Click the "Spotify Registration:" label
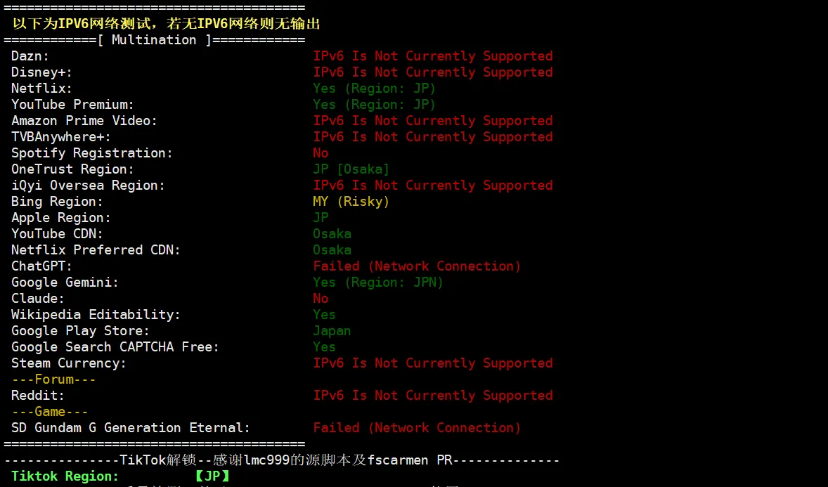The width and height of the screenshot is (828, 487). [x=92, y=153]
